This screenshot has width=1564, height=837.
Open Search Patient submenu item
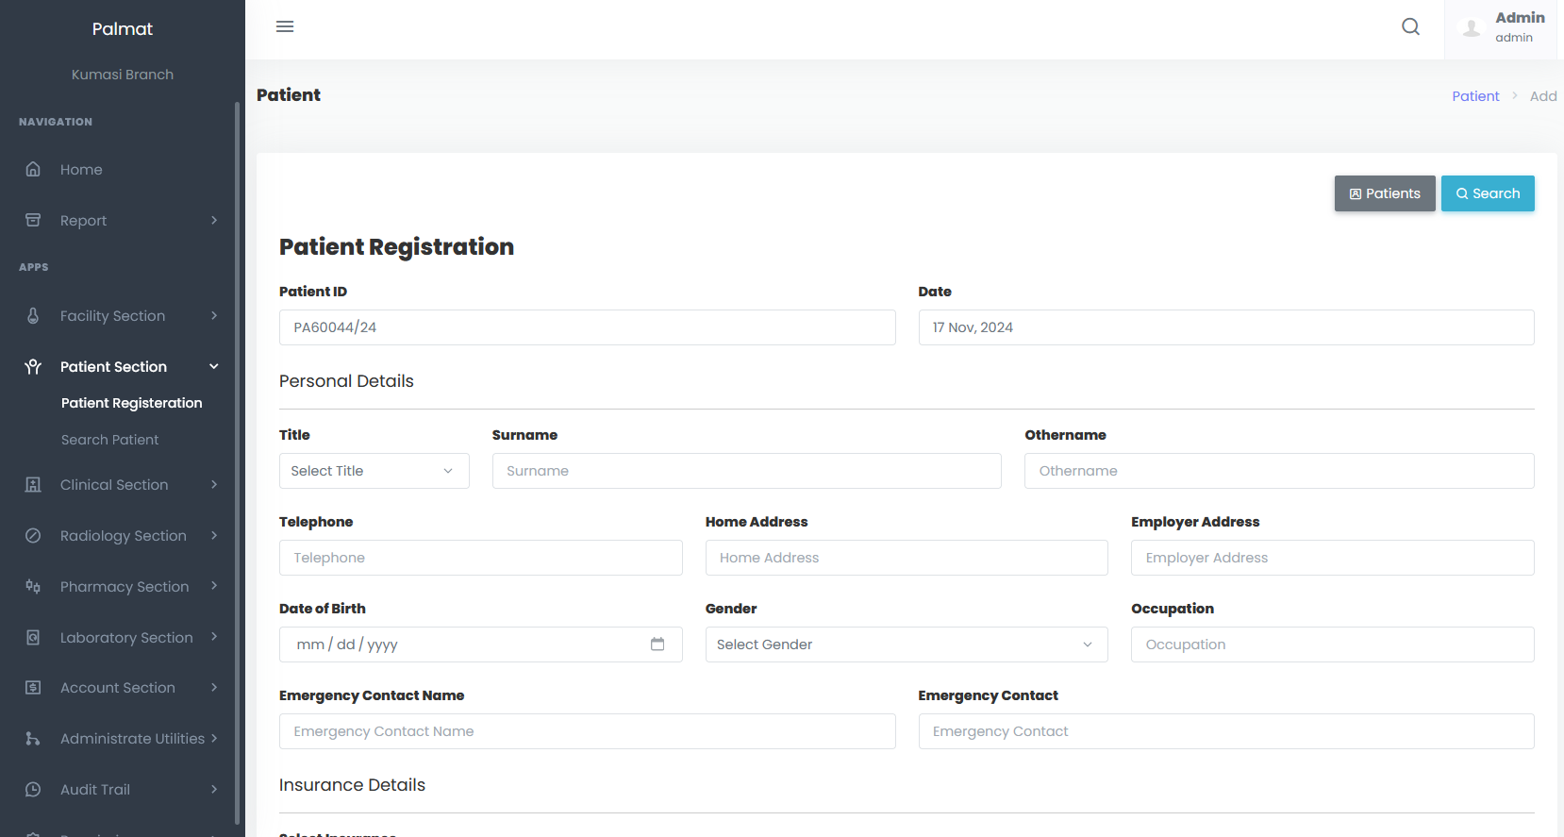[x=109, y=440]
